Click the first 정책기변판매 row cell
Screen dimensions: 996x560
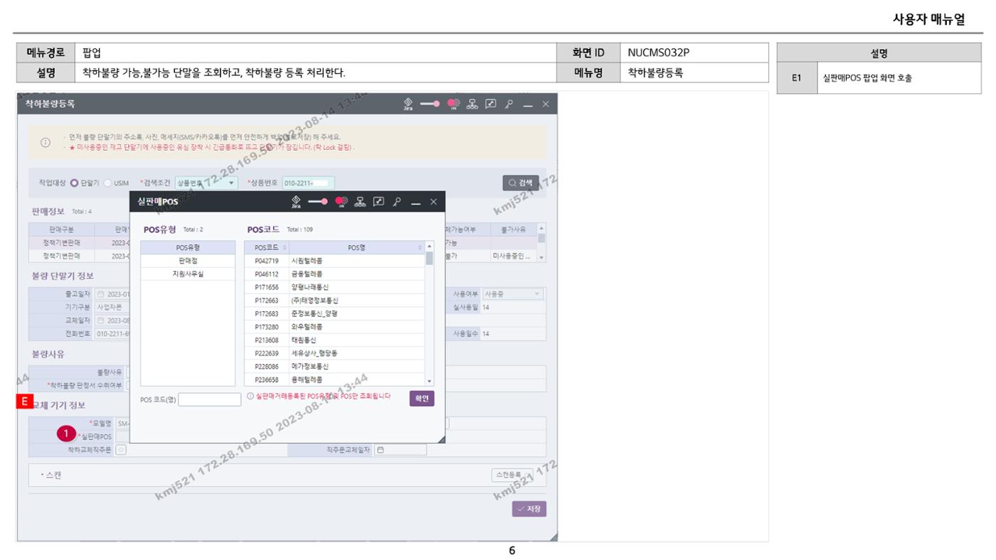pos(62,242)
